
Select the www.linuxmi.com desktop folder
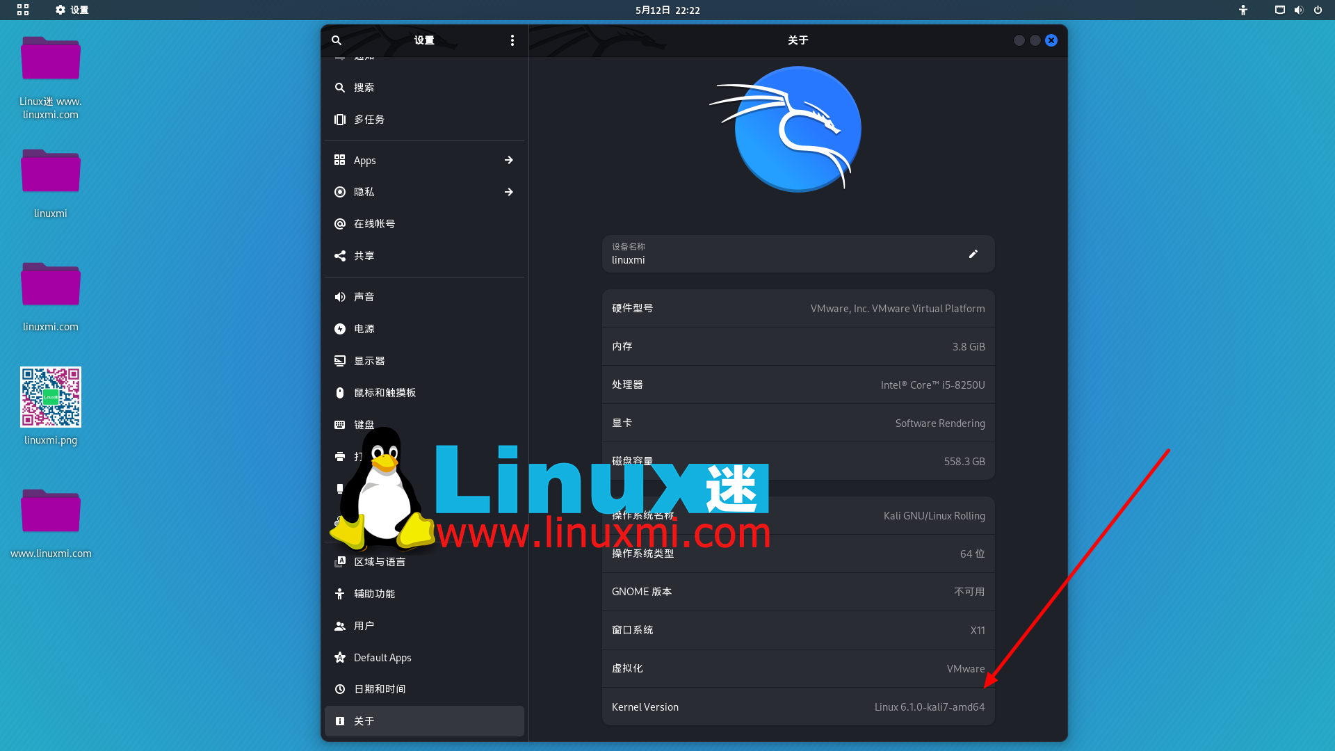coord(51,523)
